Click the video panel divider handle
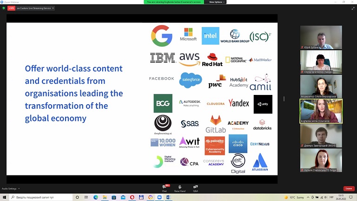The height and width of the screenshot is (201, 357). pos(284,99)
